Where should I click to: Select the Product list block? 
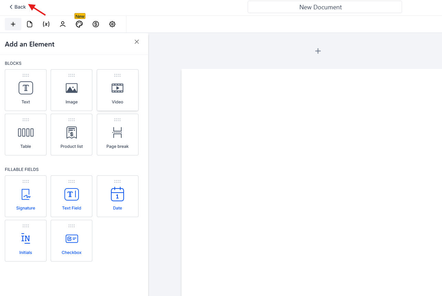pyautogui.click(x=72, y=134)
